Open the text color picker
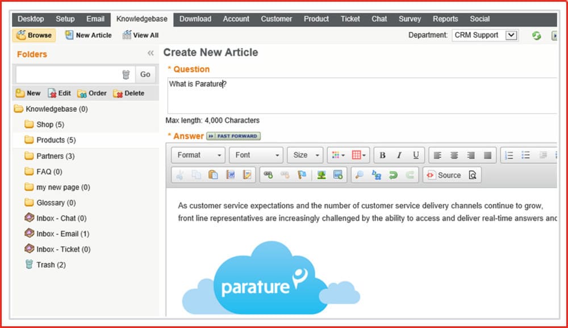This screenshot has width=568, height=328. [x=338, y=155]
